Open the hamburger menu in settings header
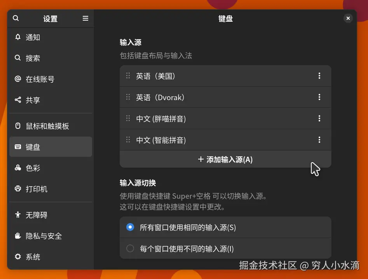Image resolution: width=368 pixels, height=279 pixels. click(85, 18)
